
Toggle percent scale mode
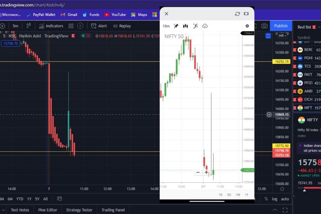coord(266,199)
